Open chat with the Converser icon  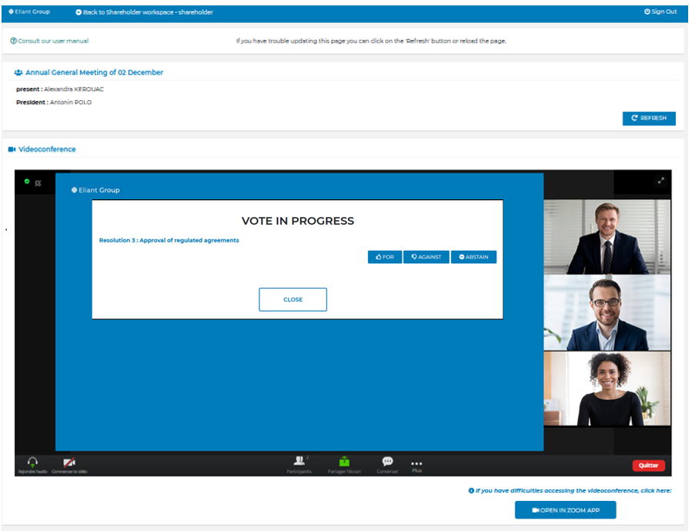(387, 461)
